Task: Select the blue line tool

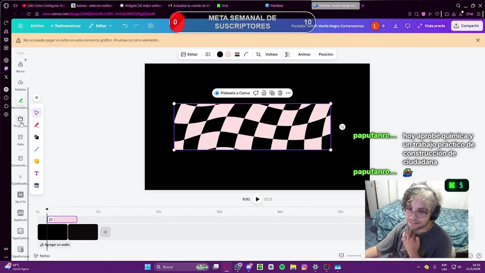Action: [36, 149]
